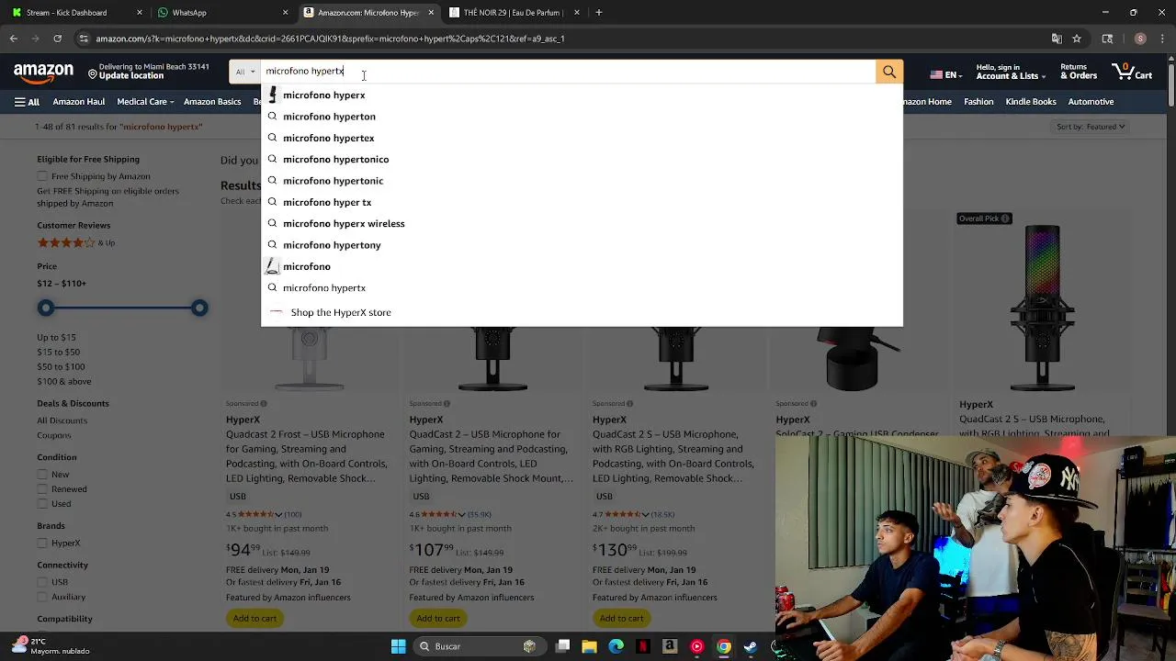Viewport: 1176px width, 661px height.
Task: Add Quadcast 2 Frost to cart
Action: [254, 619]
